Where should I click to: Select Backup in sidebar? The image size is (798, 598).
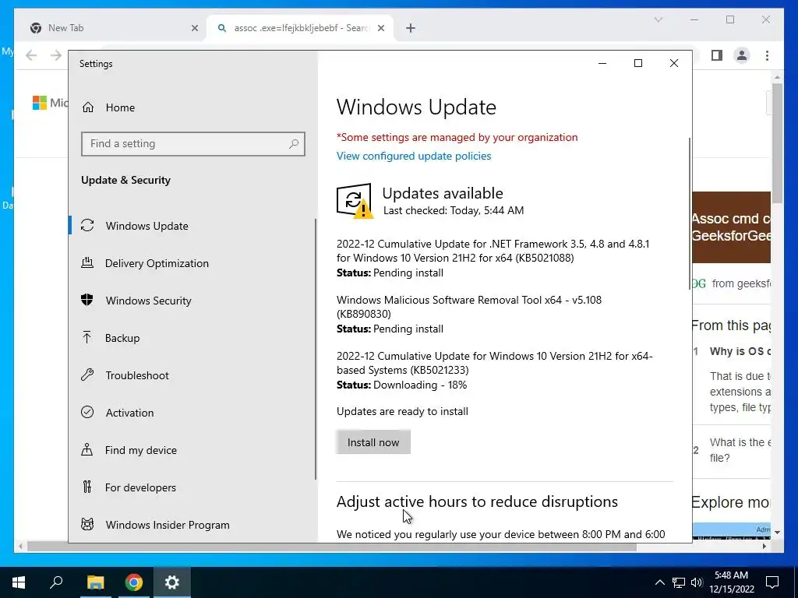(192, 338)
